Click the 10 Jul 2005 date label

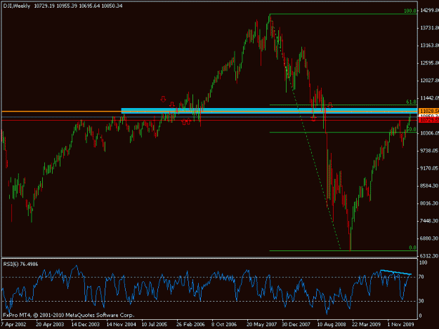pyautogui.click(x=155, y=324)
